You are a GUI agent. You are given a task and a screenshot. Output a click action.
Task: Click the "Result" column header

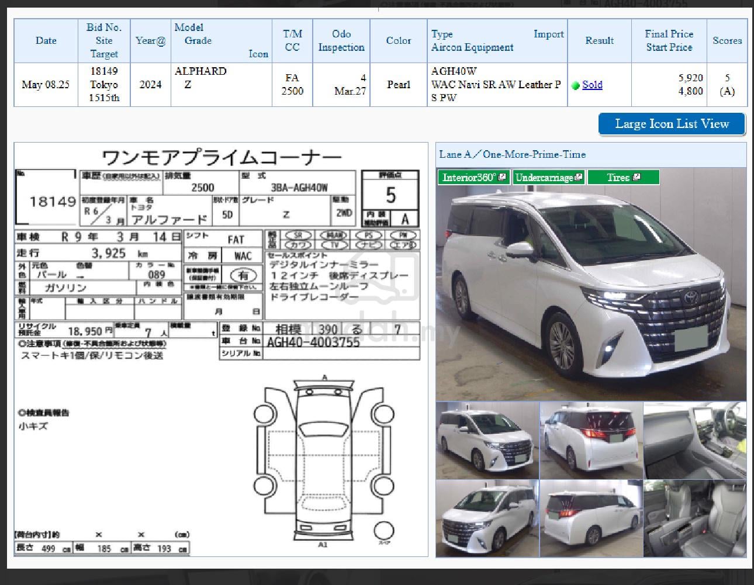599,41
